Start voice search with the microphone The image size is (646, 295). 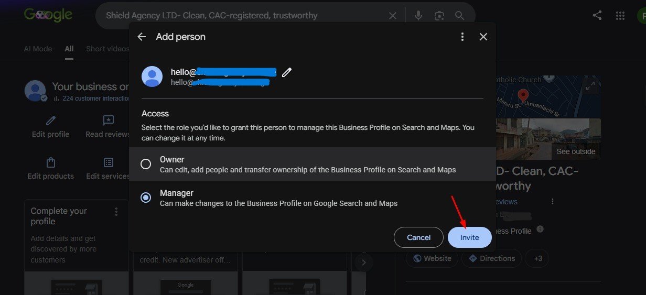[x=418, y=16]
